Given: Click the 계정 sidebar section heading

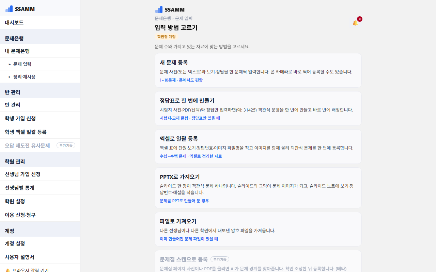Looking at the screenshot, I should coord(10,231).
